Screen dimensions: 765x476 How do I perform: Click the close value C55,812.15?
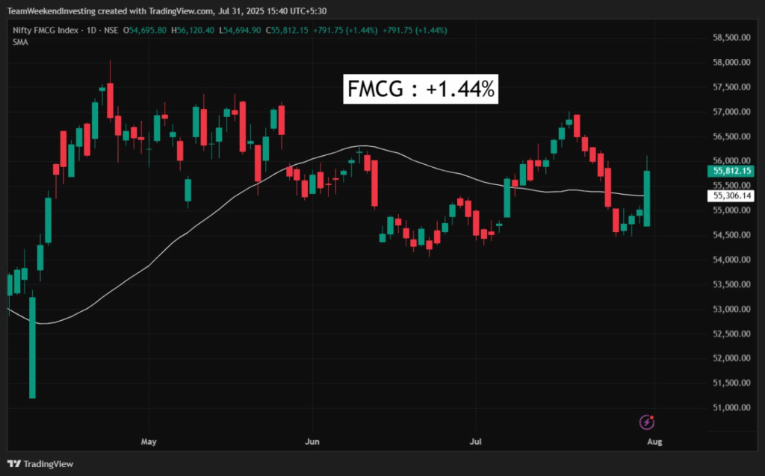coord(287,30)
